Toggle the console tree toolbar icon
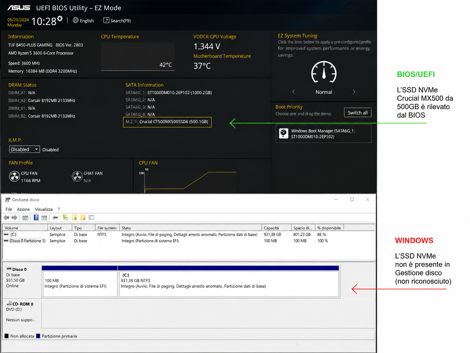Viewport: 470px width, 353px height. pos(25,218)
